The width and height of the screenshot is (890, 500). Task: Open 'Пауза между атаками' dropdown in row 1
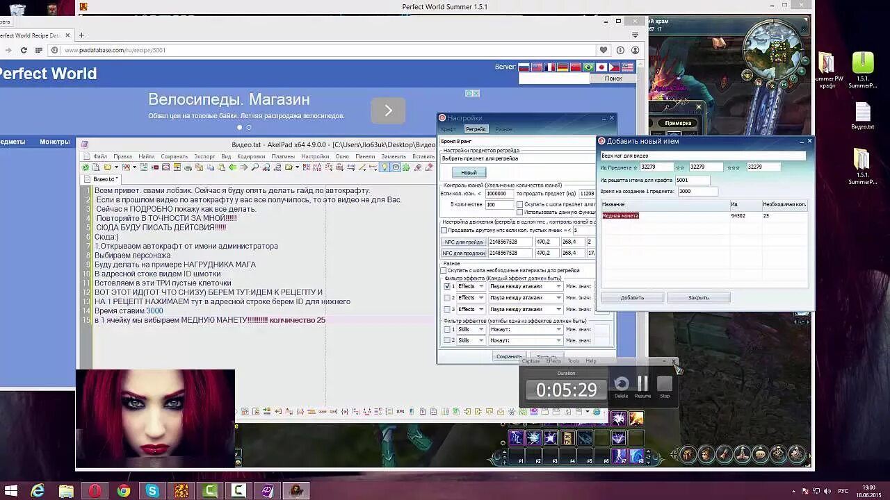525,286
